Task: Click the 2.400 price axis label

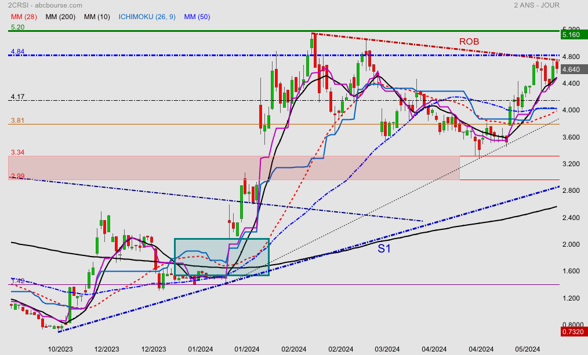Action: point(571,218)
